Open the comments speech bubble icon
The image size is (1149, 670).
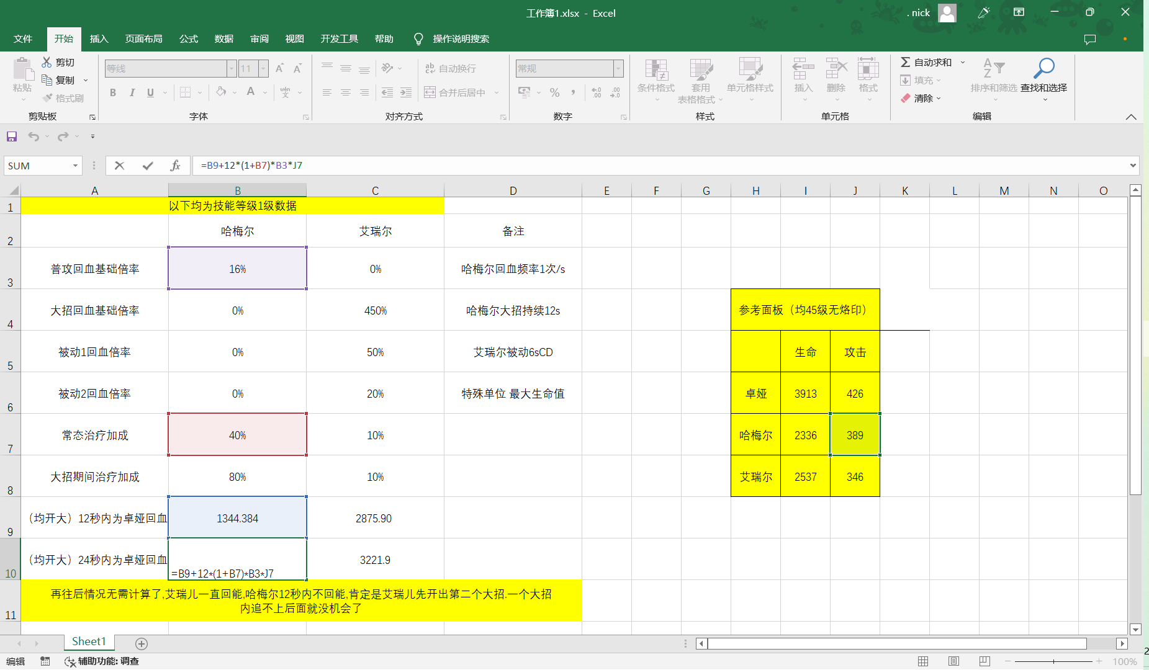pos(1089,39)
